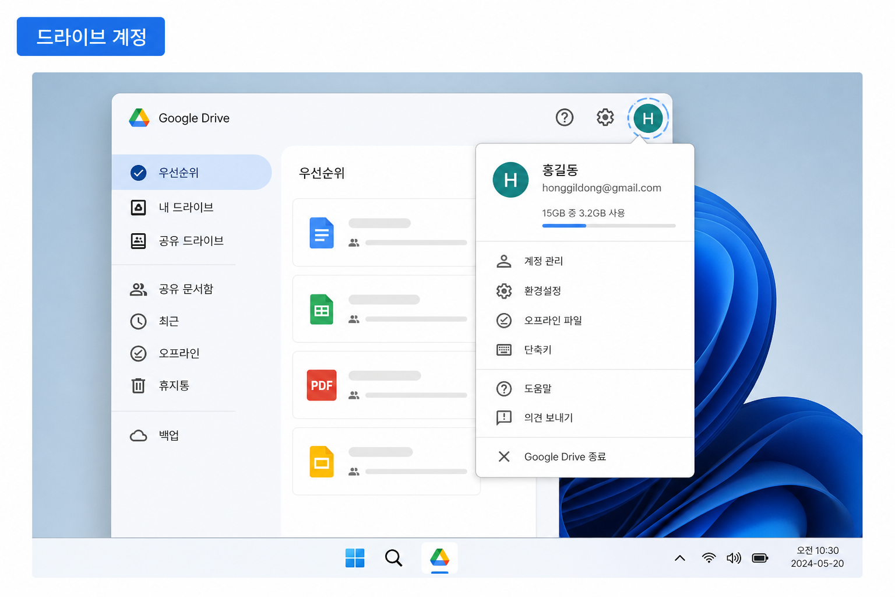Click the storage usage progress bar
The image size is (895, 597).
[609, 226]
